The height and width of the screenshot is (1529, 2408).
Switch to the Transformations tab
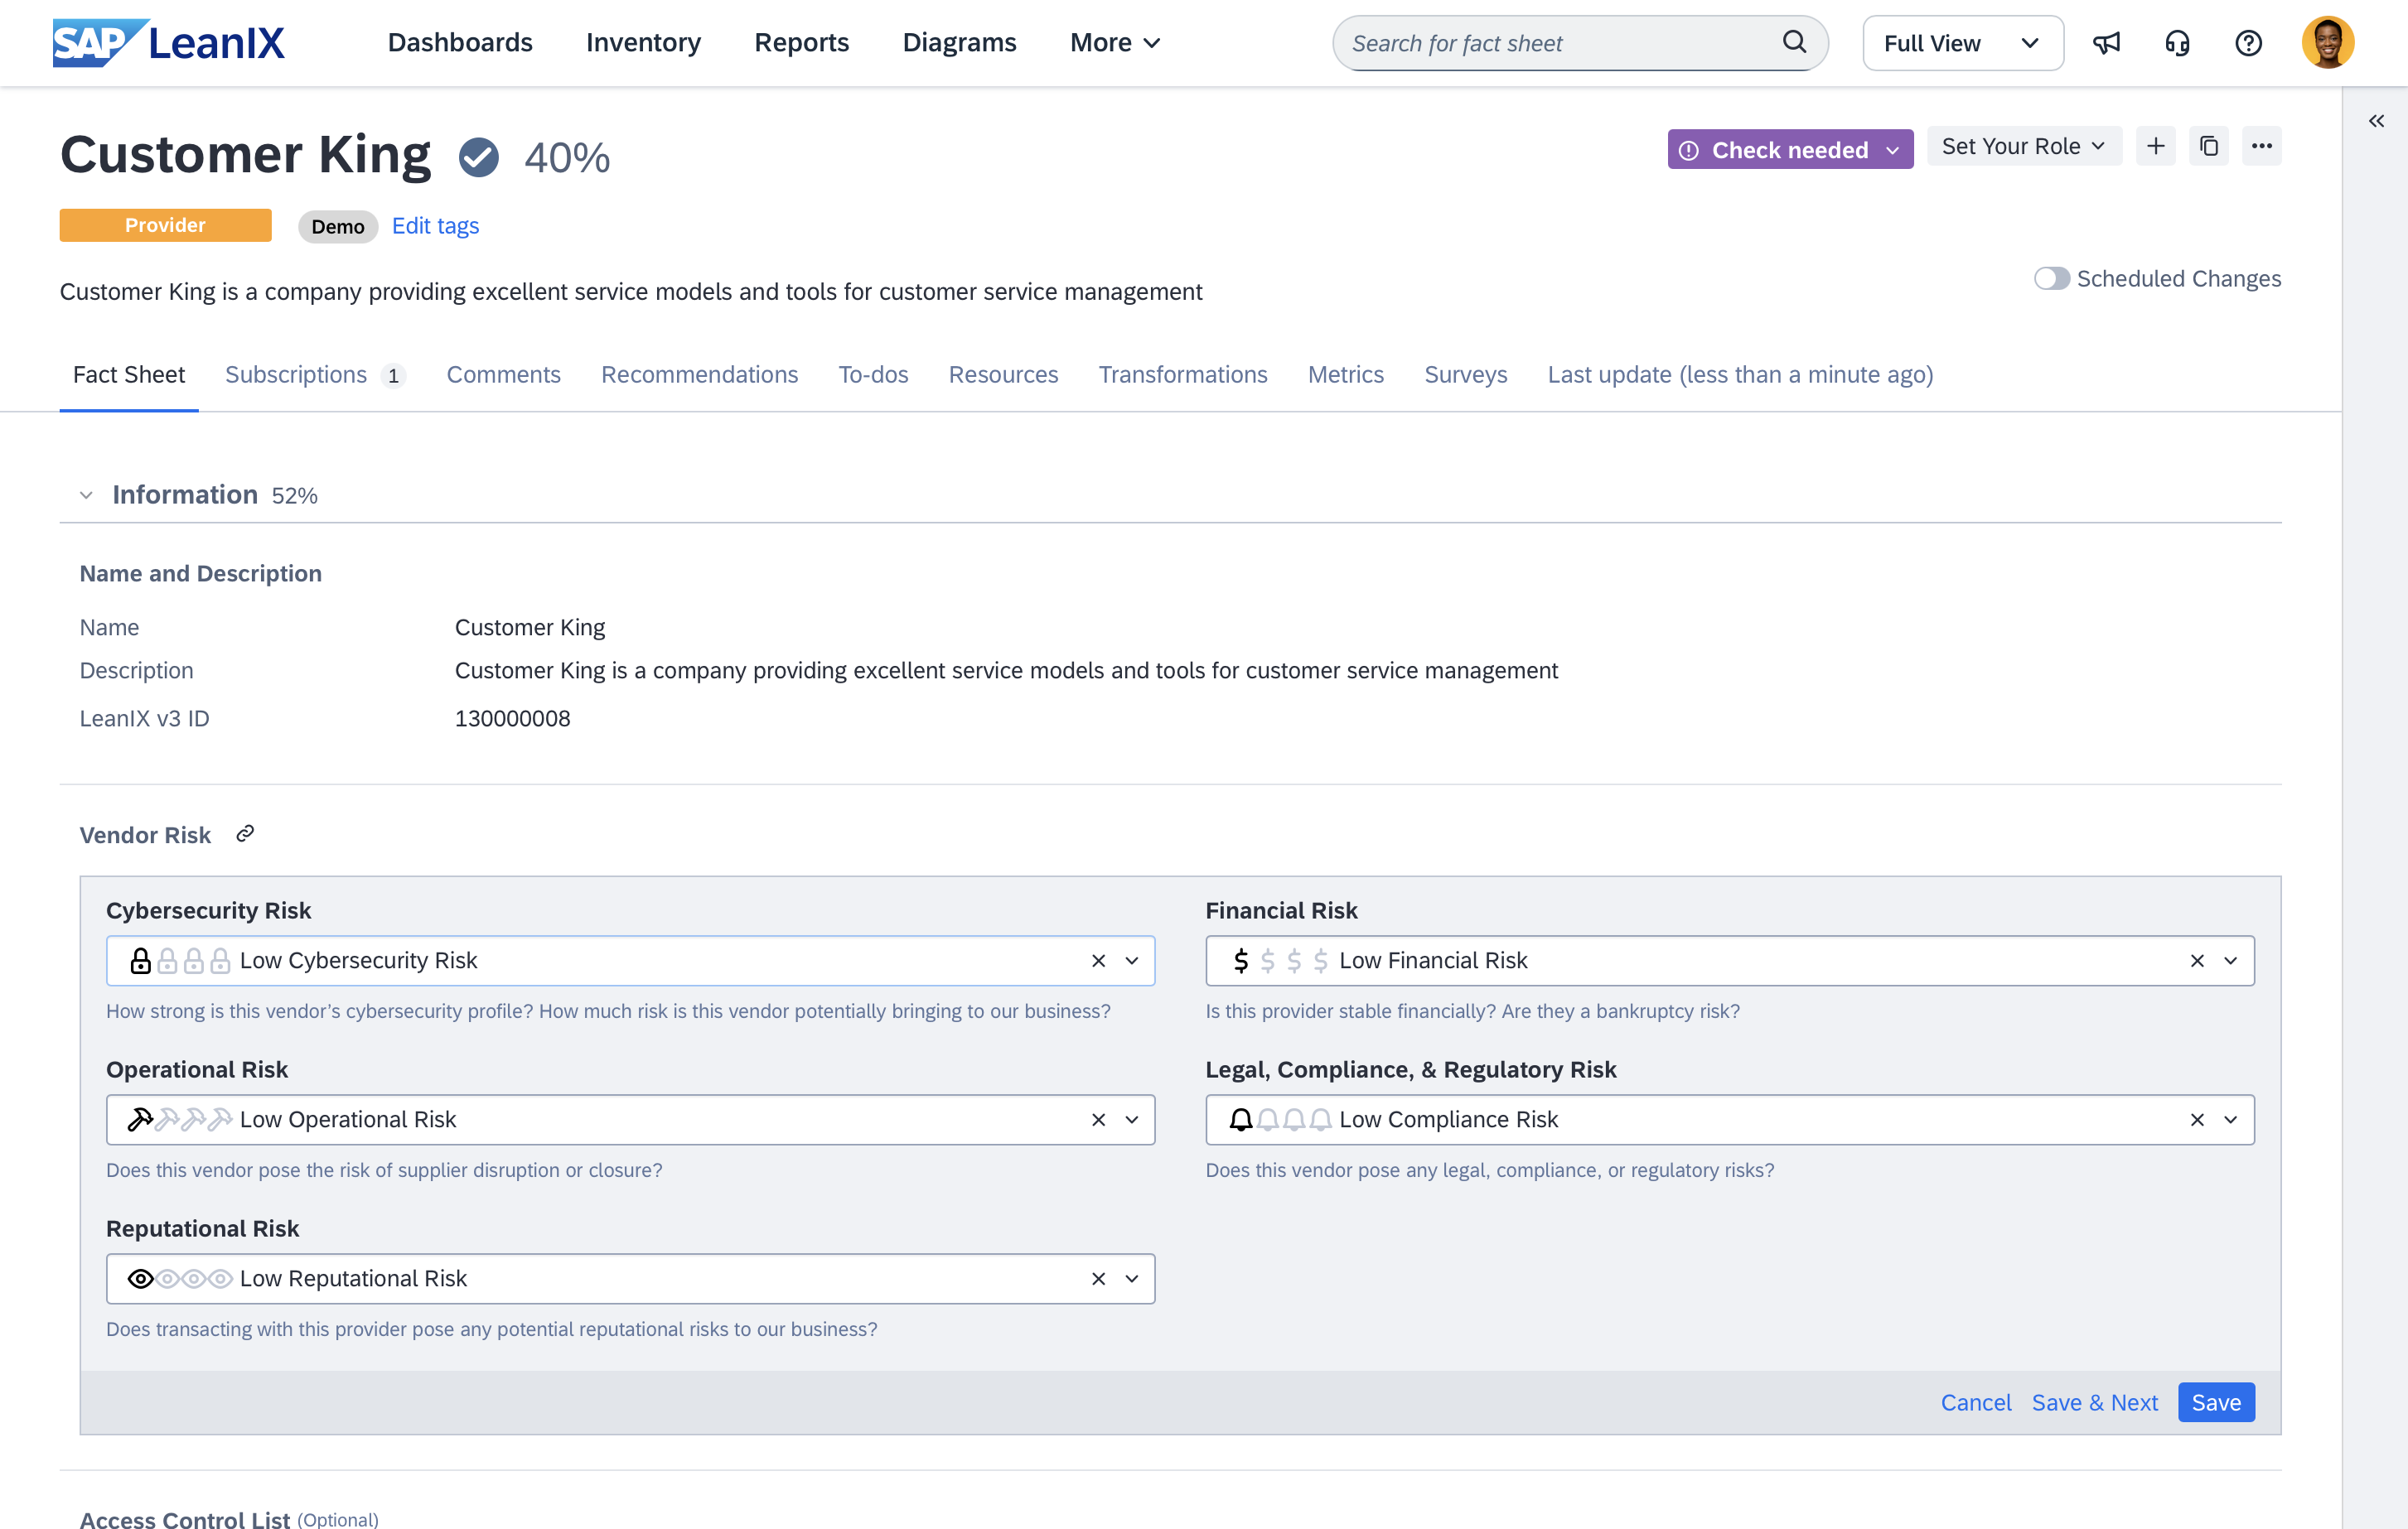(1183, 374)
